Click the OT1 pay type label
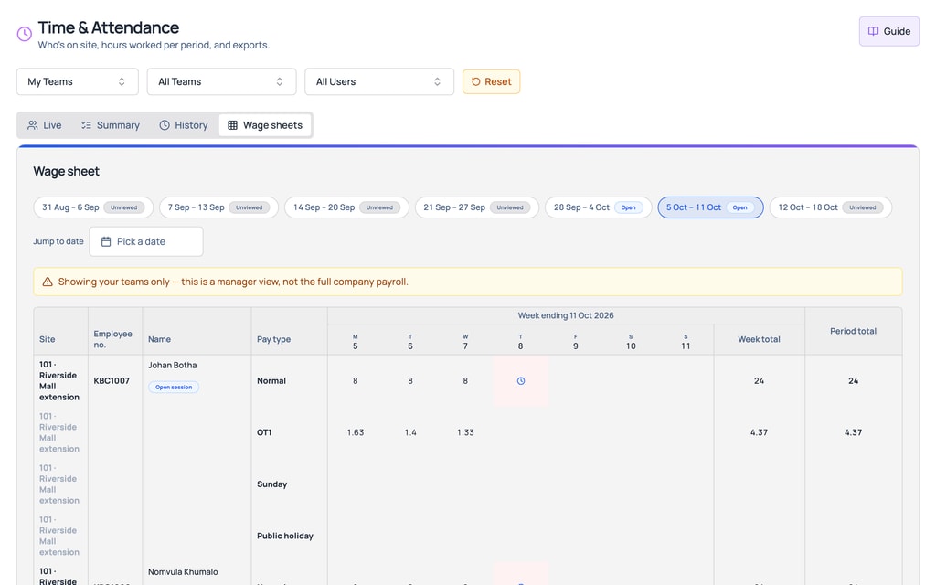 pyautogui.click(x=264, y=432)
